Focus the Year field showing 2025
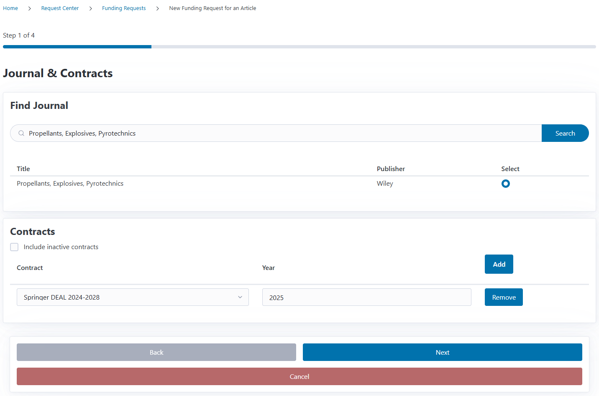The height and width of the screenshot is (396, 599). 366,297
